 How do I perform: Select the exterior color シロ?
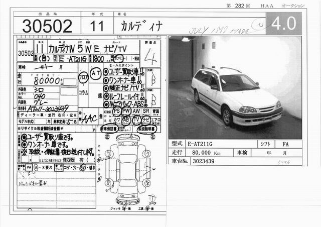[x=39, y=89]
